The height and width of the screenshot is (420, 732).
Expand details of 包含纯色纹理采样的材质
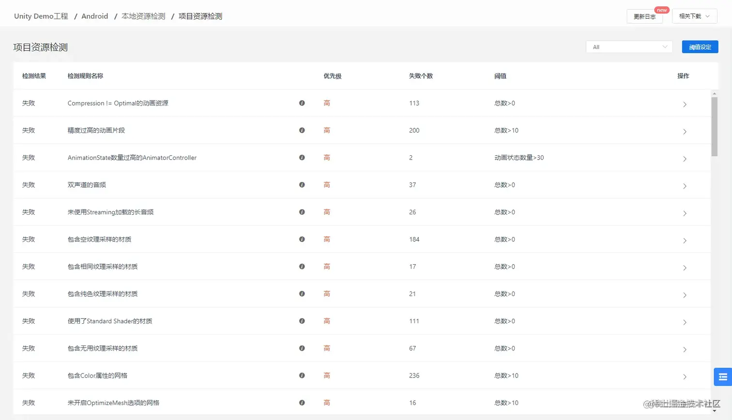pyautogui.click(x=685, y=294)
